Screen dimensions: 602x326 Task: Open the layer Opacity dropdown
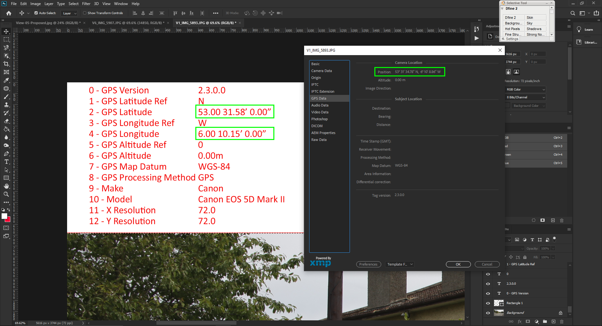(553, 249)
